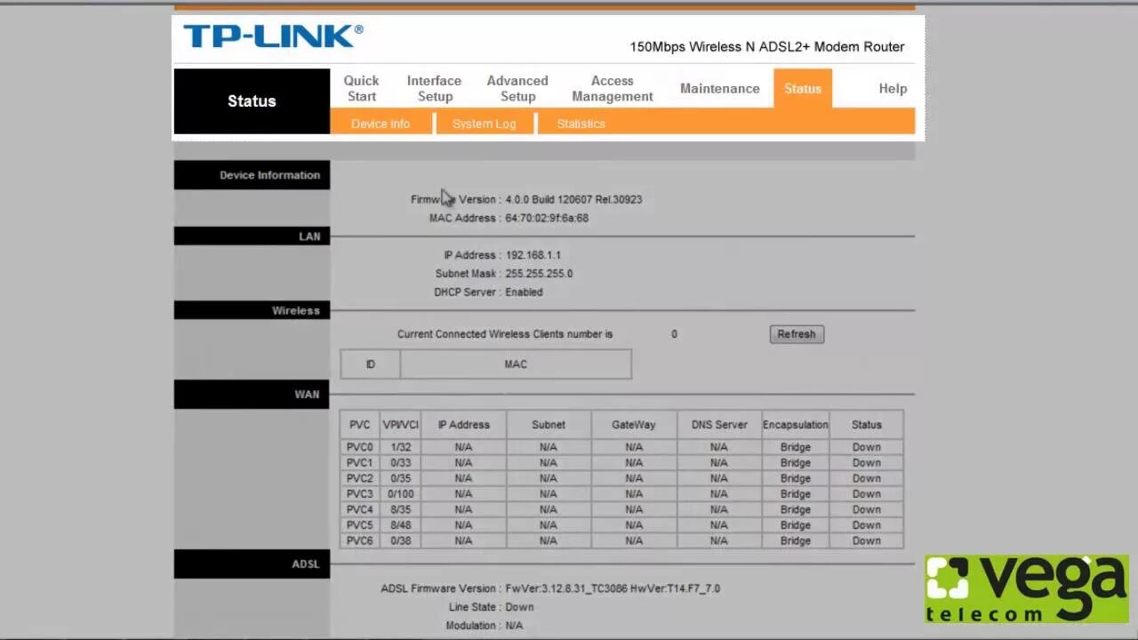The width and height of the screenshot is (1138, 640).
Task: Click VPI/VCI value 8/48
Action: [400, 525]
